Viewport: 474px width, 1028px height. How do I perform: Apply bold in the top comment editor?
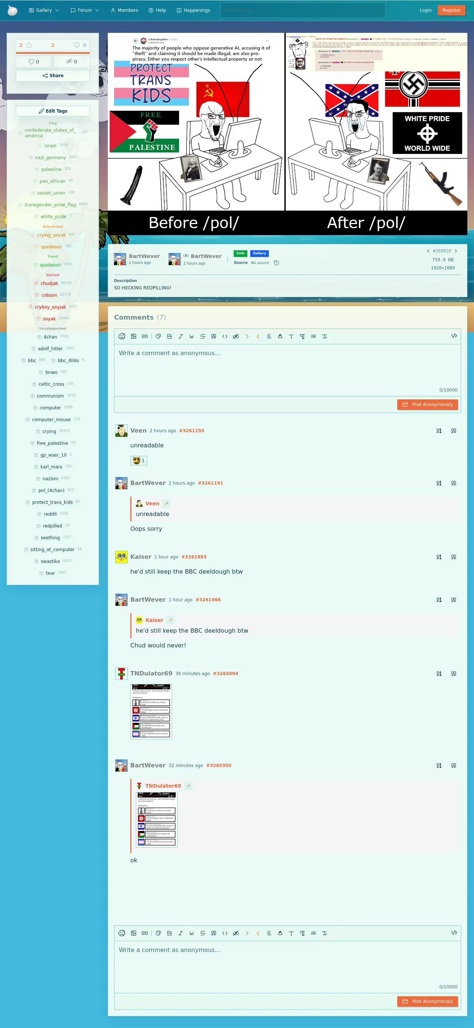point(169,336)
